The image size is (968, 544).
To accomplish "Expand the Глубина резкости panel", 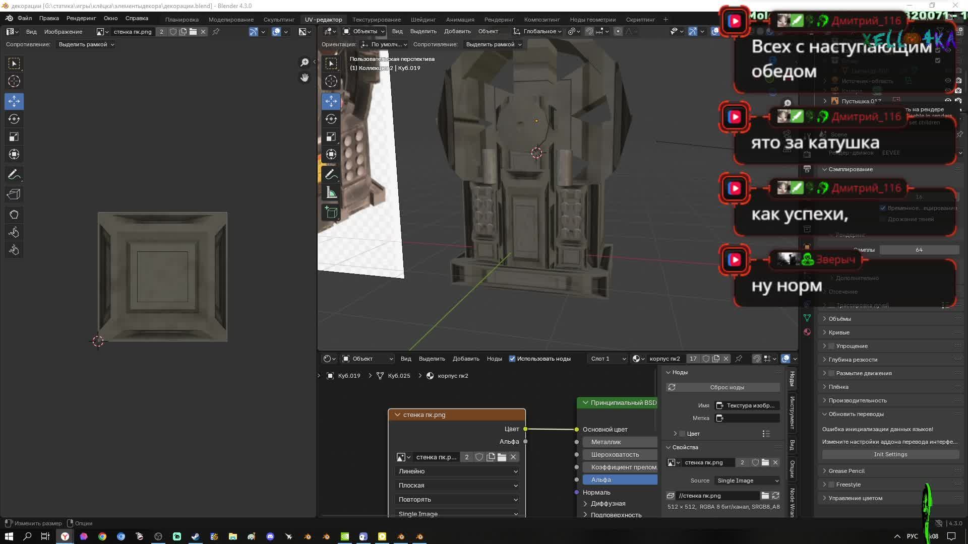I will (853, 360).
